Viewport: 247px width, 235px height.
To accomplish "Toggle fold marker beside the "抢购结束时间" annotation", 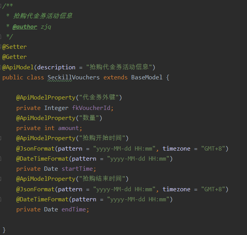I will [x=0, y=179].
